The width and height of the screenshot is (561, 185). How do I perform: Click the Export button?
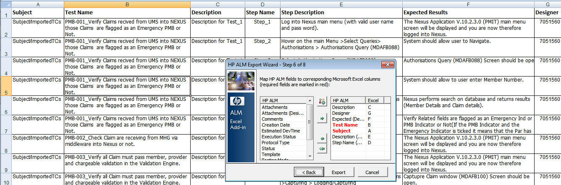(x=338, y=172)
